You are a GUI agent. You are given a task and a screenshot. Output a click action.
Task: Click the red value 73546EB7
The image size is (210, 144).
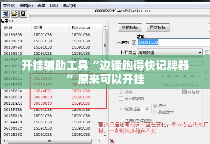(43, 91)
